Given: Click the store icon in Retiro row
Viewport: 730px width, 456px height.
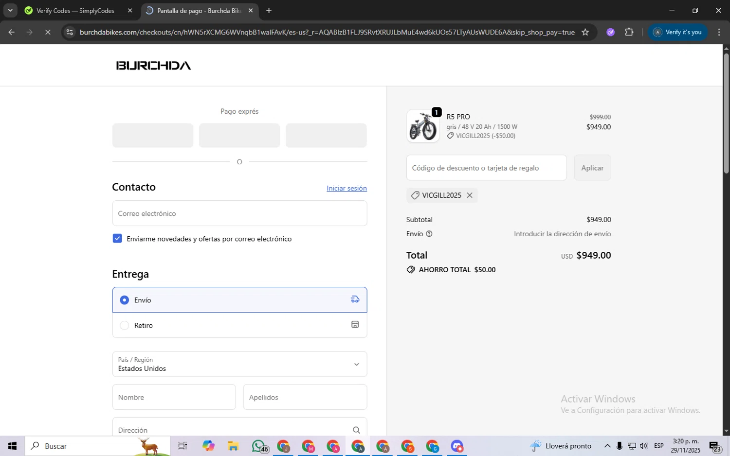Looking at the screenshot, I should (x=355, y=325).
